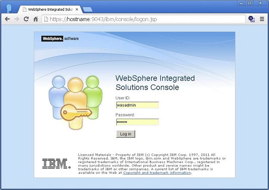Click the WebSphere software logo
Screen dimensions: 269x190
(60, 39)
